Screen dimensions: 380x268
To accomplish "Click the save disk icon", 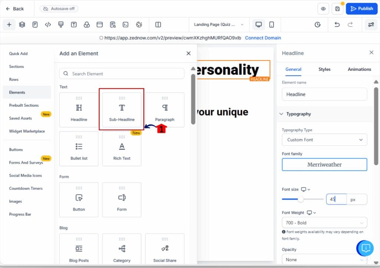I will point(337,9).
